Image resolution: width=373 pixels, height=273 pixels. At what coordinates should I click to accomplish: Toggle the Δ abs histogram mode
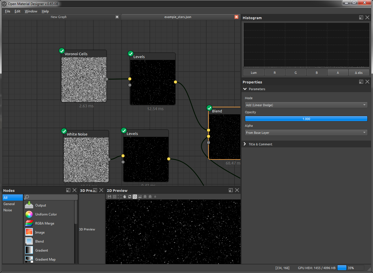359,73
